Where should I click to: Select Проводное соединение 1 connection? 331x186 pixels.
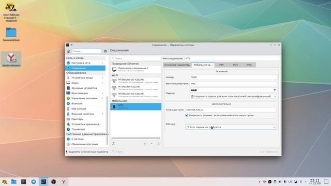[136, 69]
